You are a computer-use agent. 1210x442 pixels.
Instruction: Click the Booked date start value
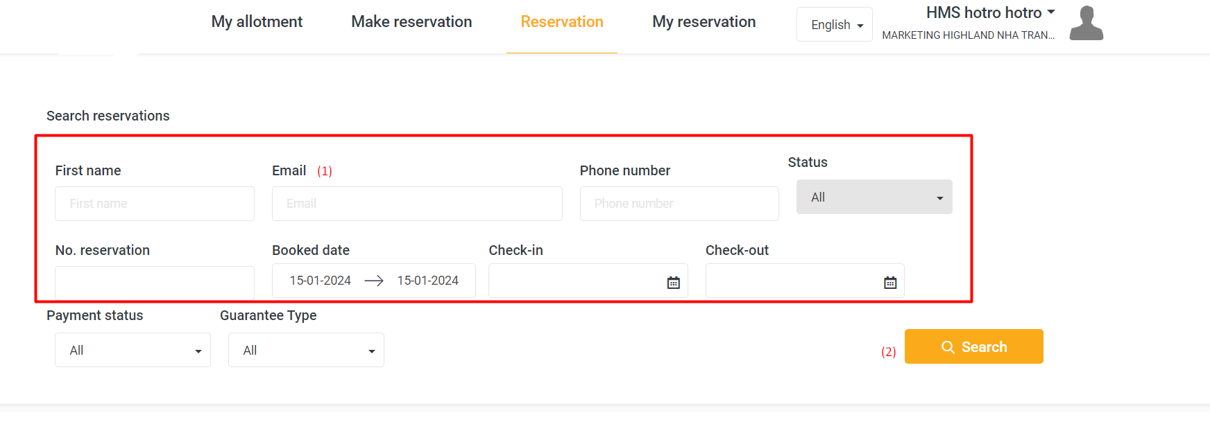tap(320, 281)
